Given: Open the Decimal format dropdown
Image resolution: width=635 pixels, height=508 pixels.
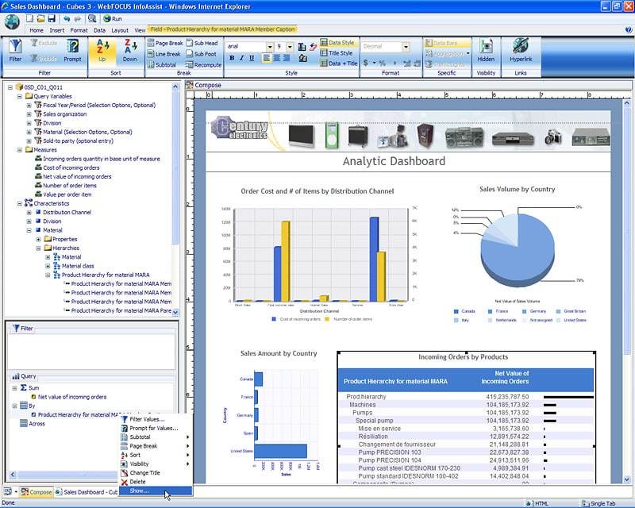Looking at the screenshot, I should (x=406, y=46).
